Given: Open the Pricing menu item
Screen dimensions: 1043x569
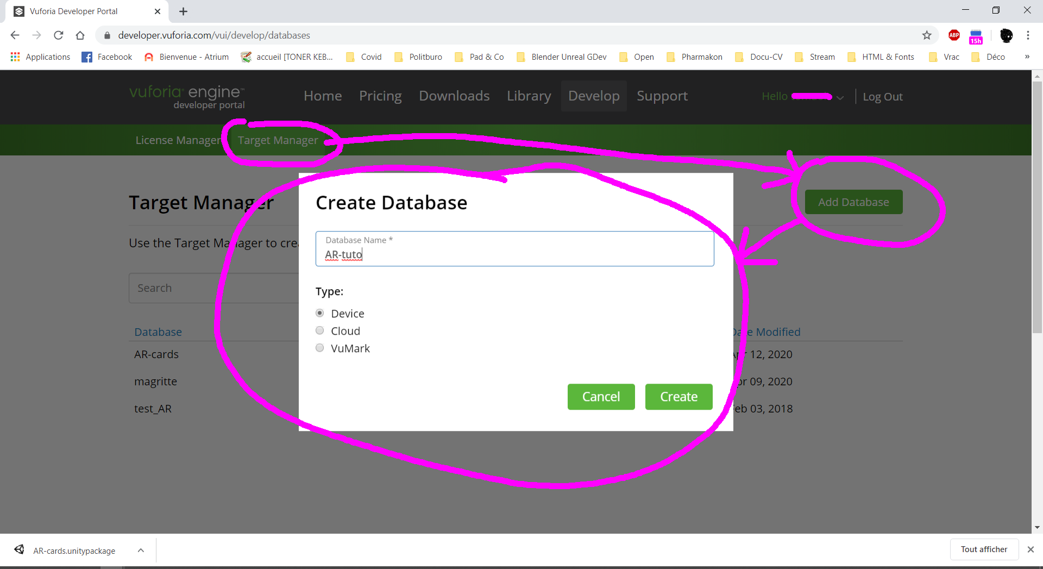Looking at the screenshot, I should pos(380,96).
